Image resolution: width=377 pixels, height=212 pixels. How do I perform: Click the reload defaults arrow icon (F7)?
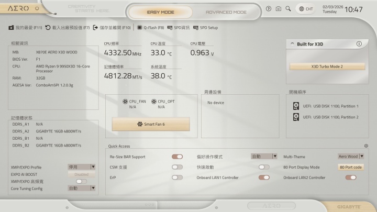[48, 28]
